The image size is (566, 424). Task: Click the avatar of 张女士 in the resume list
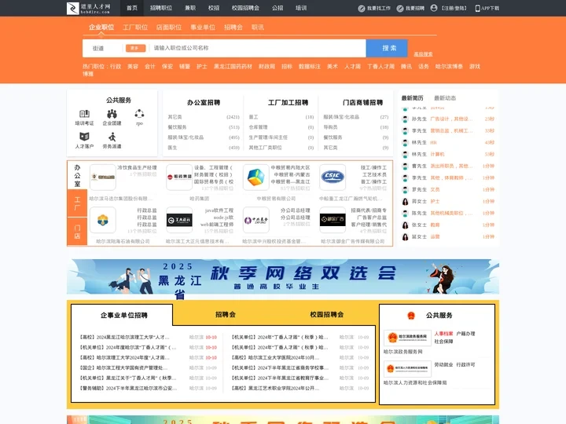point(405,225)
